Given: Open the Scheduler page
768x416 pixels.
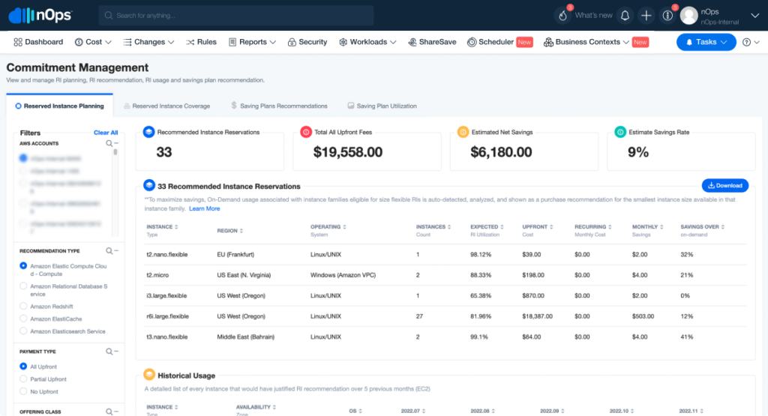Looking at the screenshot, I should 490,42.
